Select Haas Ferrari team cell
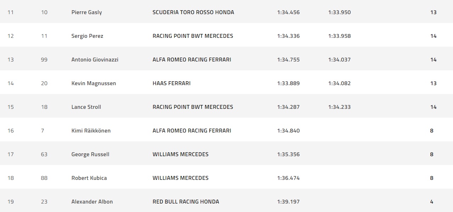This screenshot has width=453, height=212. (172, 83)
